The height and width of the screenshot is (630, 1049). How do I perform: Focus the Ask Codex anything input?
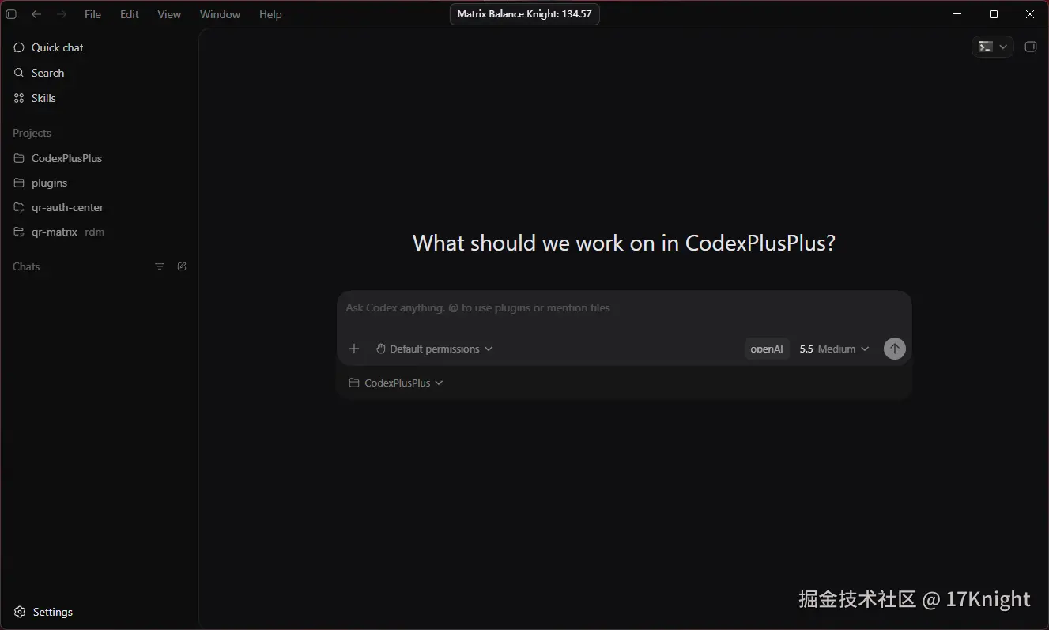[624, 307]
